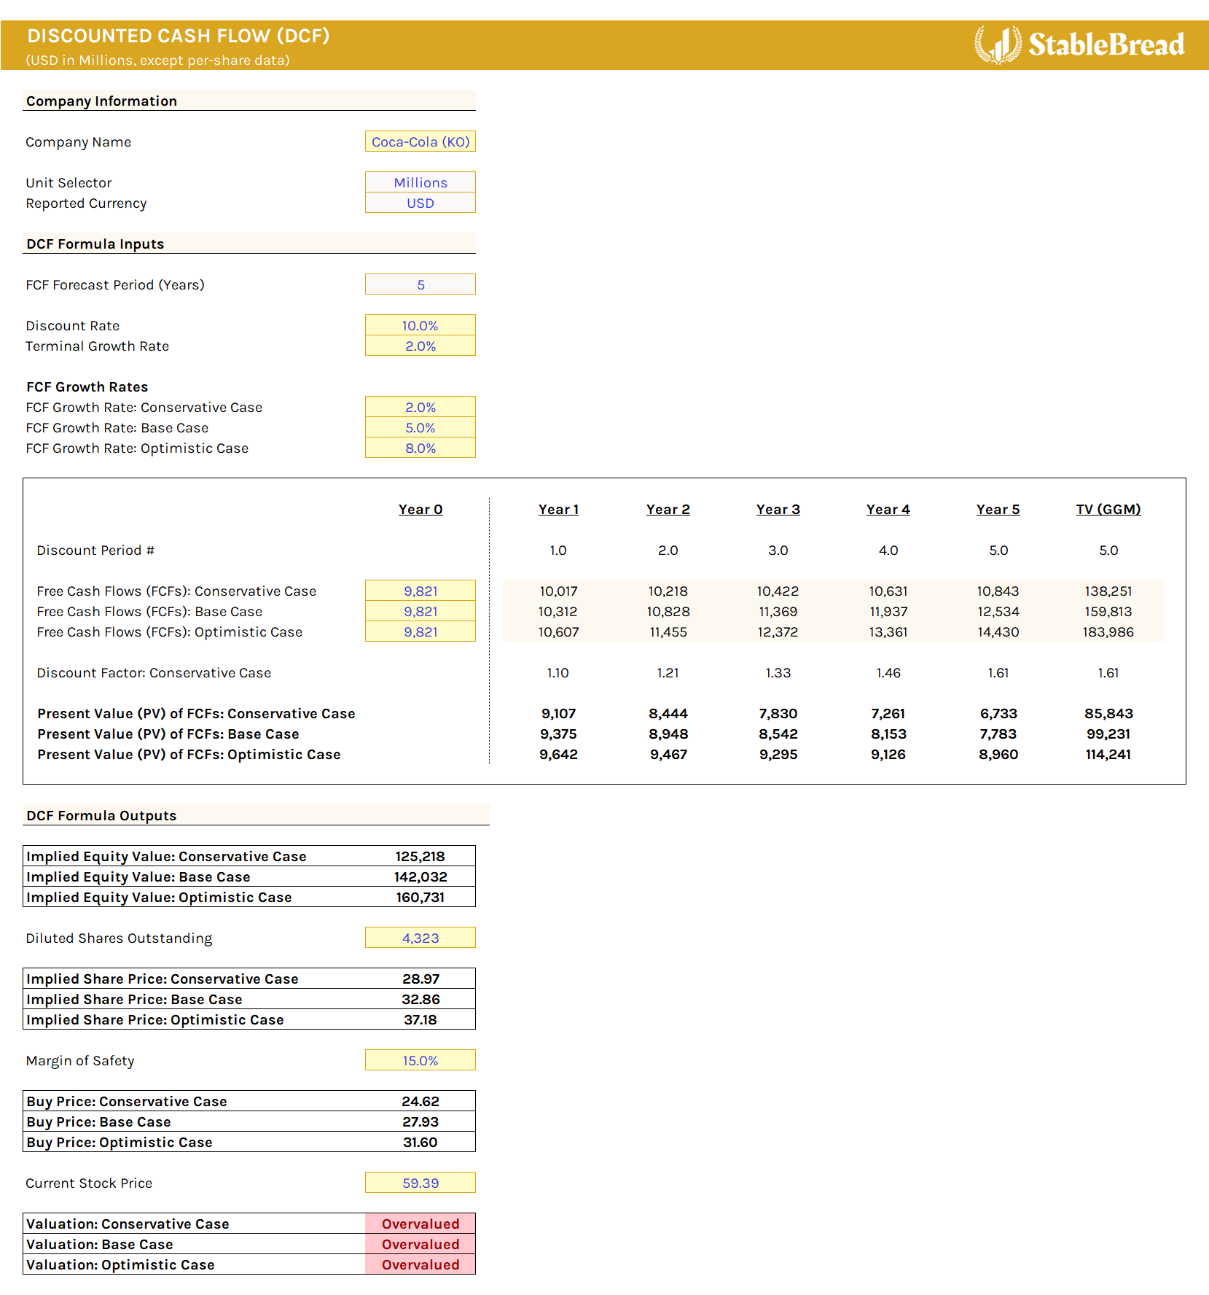
Task: Click the Base Case growth rate cell
Action: click(x=420, y=428)
